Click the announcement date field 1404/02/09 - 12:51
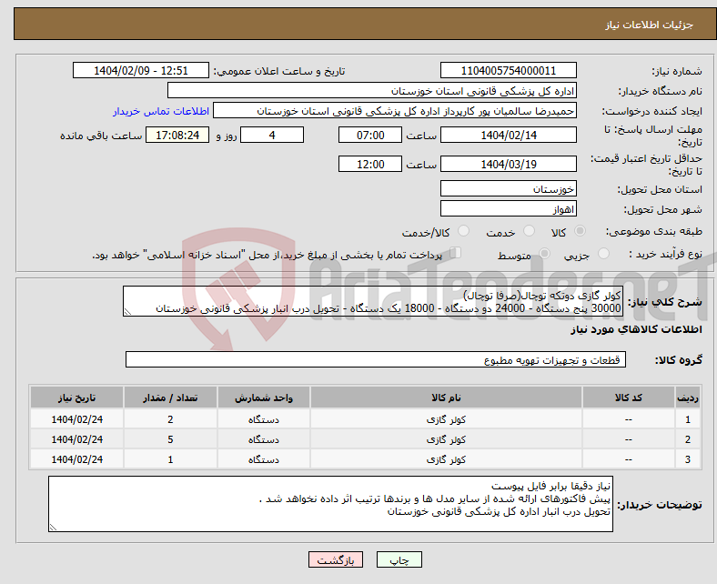This screenshot has height=584, width=717. click(141, 70)
